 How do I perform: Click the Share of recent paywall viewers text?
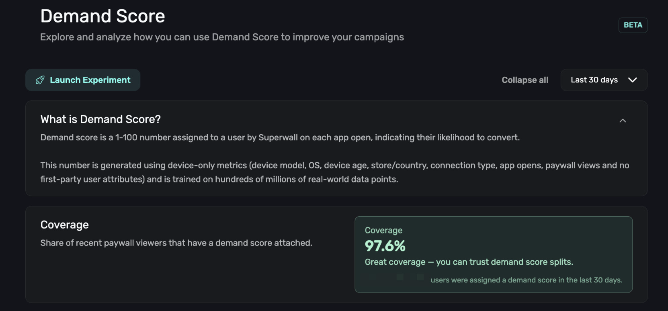click(x=176, y=243)
